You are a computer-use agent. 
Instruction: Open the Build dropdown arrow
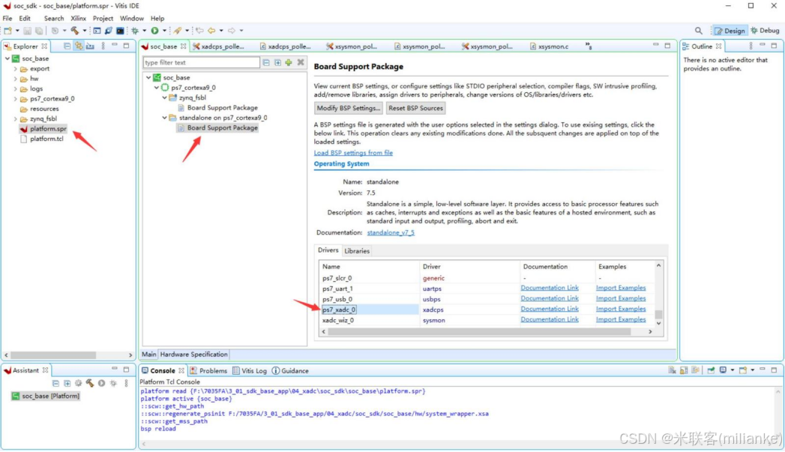tap(84, 31)
